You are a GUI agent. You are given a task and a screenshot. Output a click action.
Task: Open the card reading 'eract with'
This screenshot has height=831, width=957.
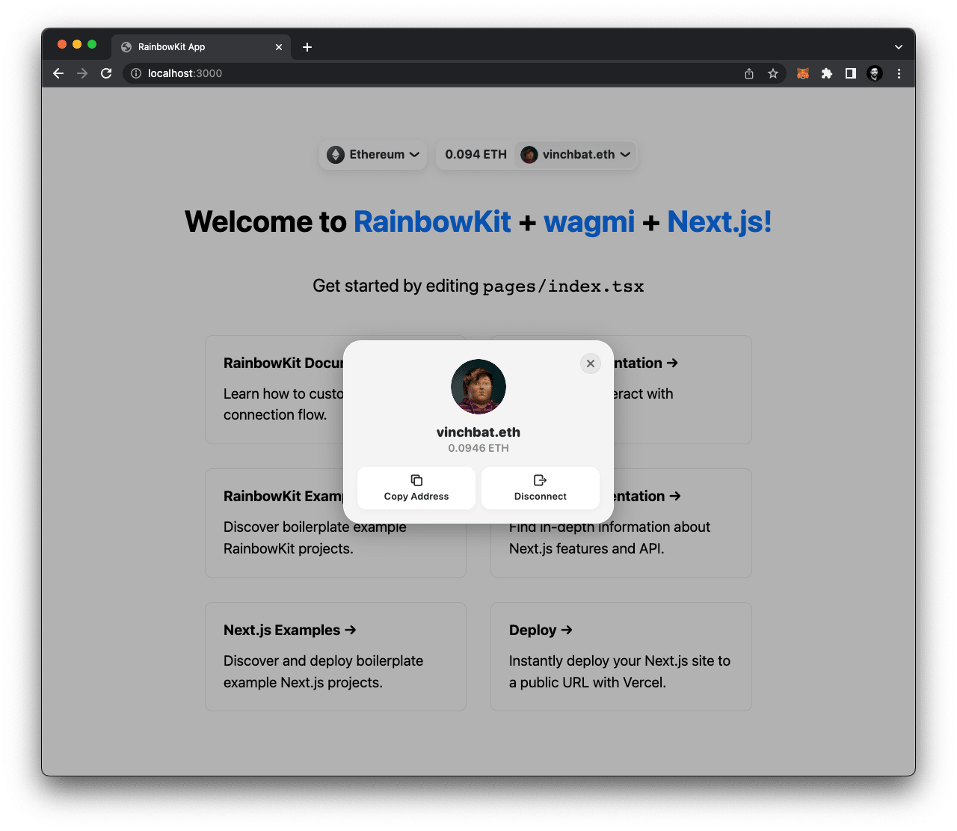click(x=683, y=390)
